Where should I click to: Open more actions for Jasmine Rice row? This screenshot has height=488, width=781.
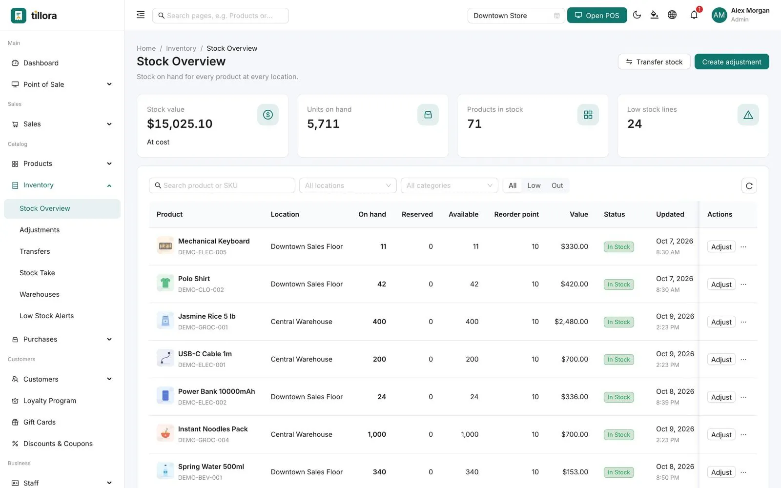click(743, 322)
